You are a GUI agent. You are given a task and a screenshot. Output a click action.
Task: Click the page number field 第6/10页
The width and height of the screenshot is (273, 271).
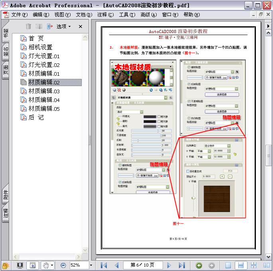click(x=143, y=265)
